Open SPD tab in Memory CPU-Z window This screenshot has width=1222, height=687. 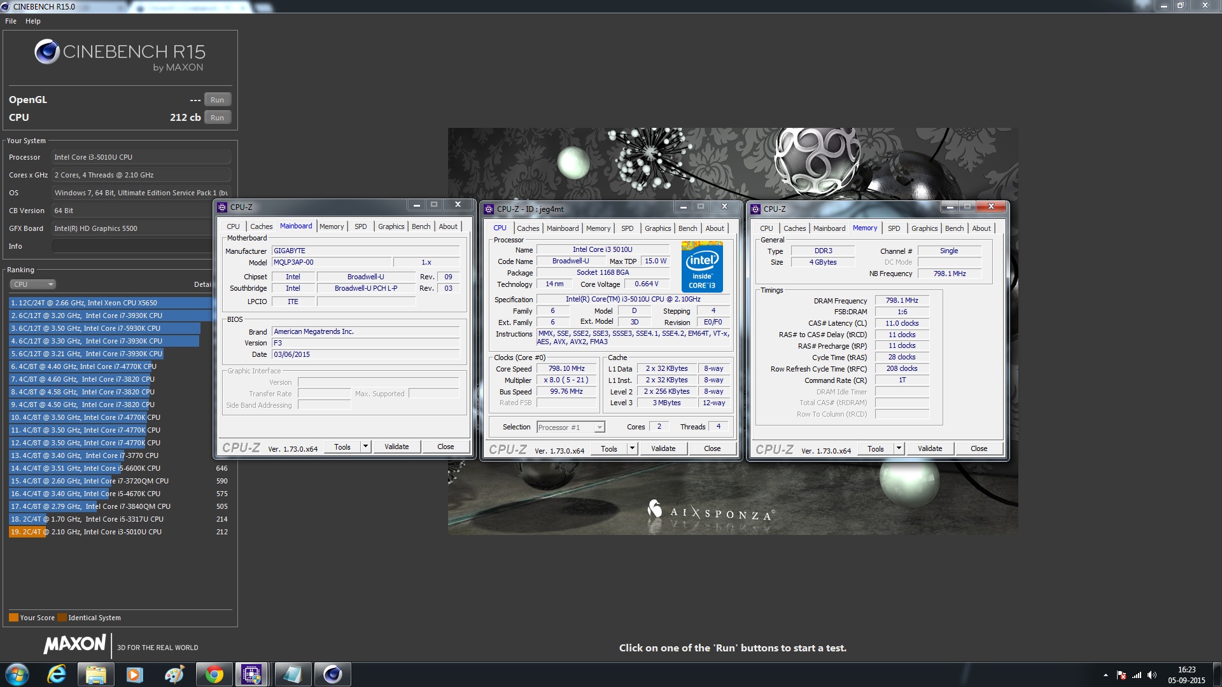pos(894,228)
